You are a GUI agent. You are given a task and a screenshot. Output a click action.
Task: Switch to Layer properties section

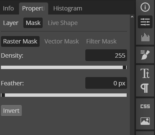pyautogui.click(x=11, y=23)
